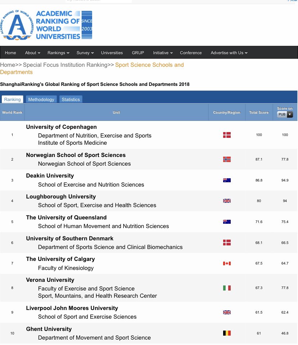Click Unit column header
The image size is (298, 345).
pos(116,113)
